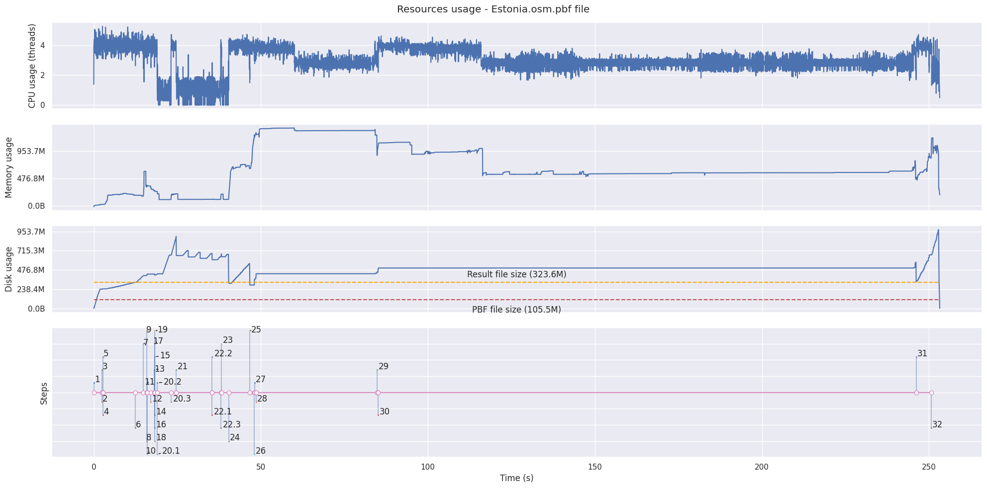Select the "Memory usage" axis label
This screenshot has width=987, height=488.
coord(9,167)
